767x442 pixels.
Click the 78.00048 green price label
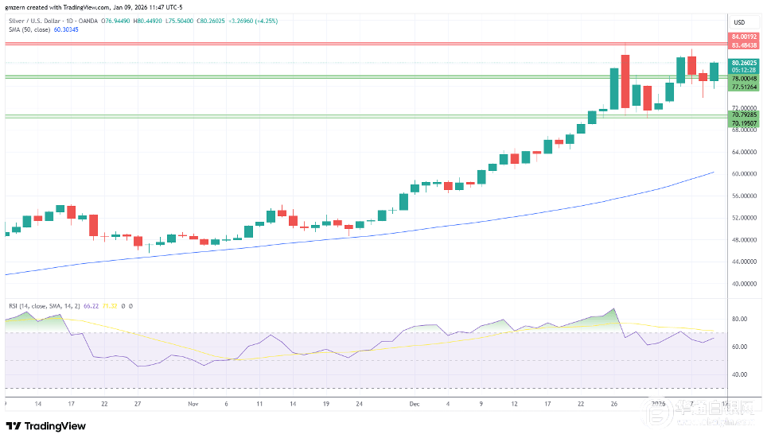(744, 79)
